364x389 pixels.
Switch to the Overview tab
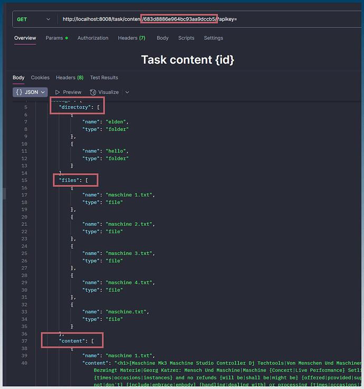pos(25,38)
